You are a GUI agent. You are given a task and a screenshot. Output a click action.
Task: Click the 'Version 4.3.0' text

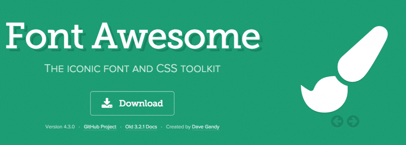(x=60, y=127)
